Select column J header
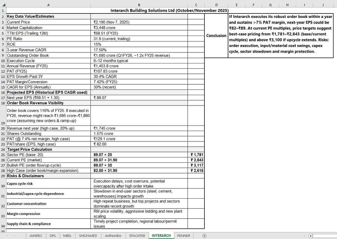Image resolution: width=337 pixels, height=239 pixels. [323, 5]
